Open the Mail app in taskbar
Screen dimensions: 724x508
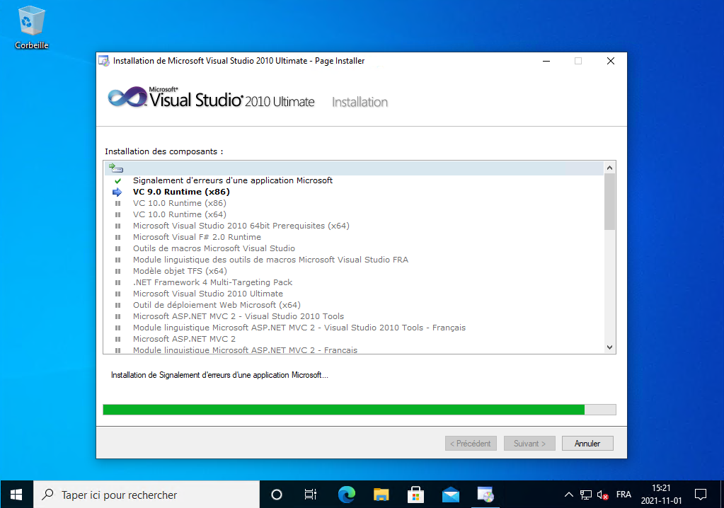pyautogui.click(x=451, y=495)
